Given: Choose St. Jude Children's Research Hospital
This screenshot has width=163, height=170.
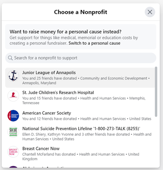Looking at the screenshot, I should 80,98.
